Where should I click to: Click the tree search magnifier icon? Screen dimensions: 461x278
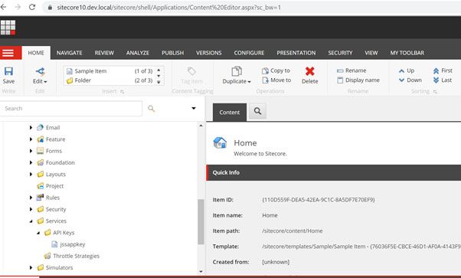151,109
